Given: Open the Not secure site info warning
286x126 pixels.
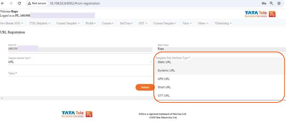Looking at the screenshot, I should (x=37, y=3).
